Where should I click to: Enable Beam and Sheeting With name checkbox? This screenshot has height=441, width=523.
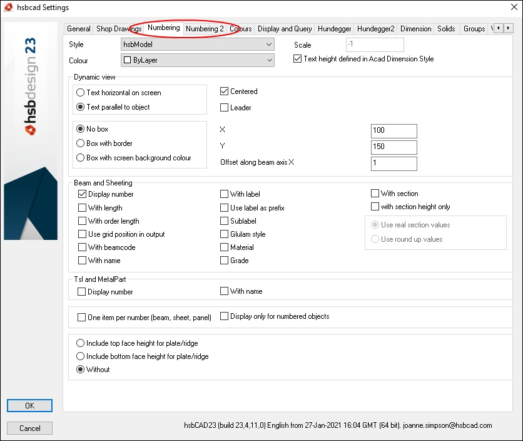(99, 260)
